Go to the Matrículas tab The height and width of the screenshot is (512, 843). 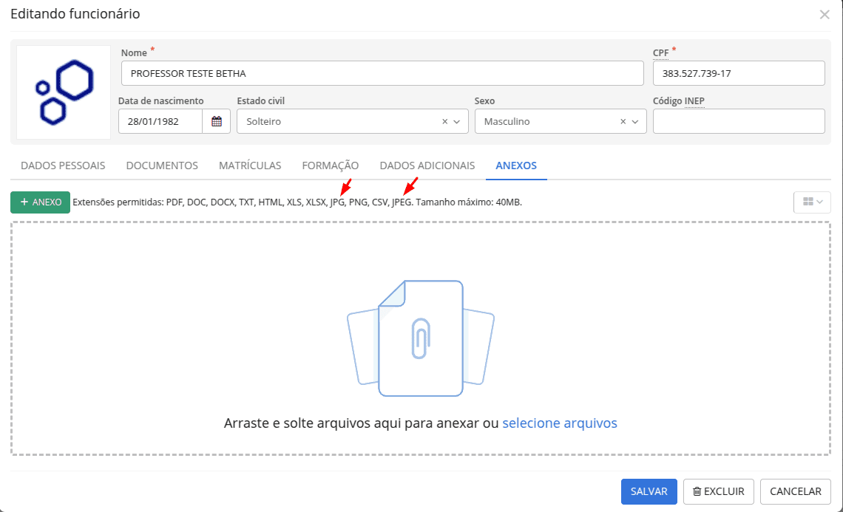click(x=250, y=165)
